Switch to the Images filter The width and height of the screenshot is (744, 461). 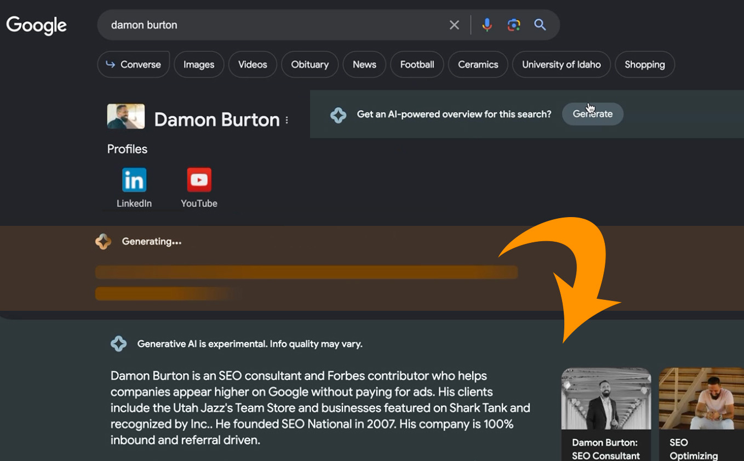click(199, 64)
